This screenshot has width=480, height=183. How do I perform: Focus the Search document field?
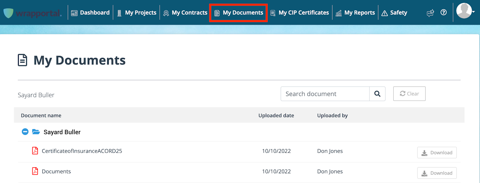[325, 94]
